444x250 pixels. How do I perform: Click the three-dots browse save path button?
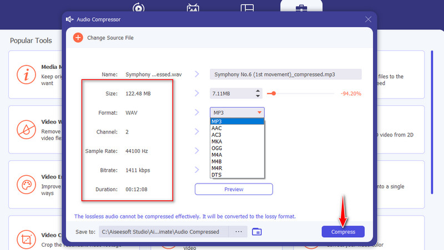(238, 232)
